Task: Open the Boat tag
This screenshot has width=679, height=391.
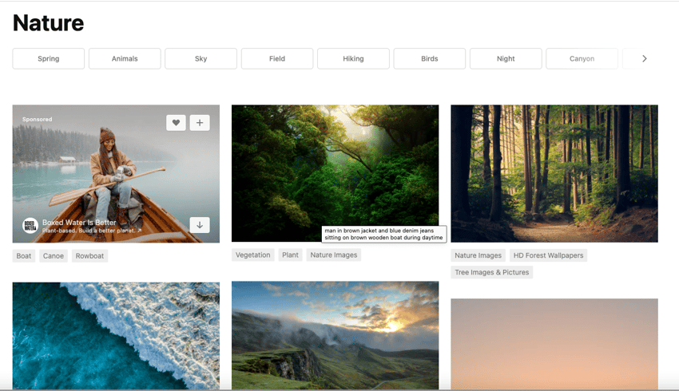Action: click(24, 255)
